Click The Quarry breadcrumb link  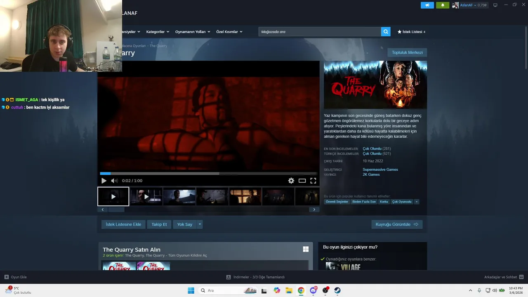(x=158, y=46)
